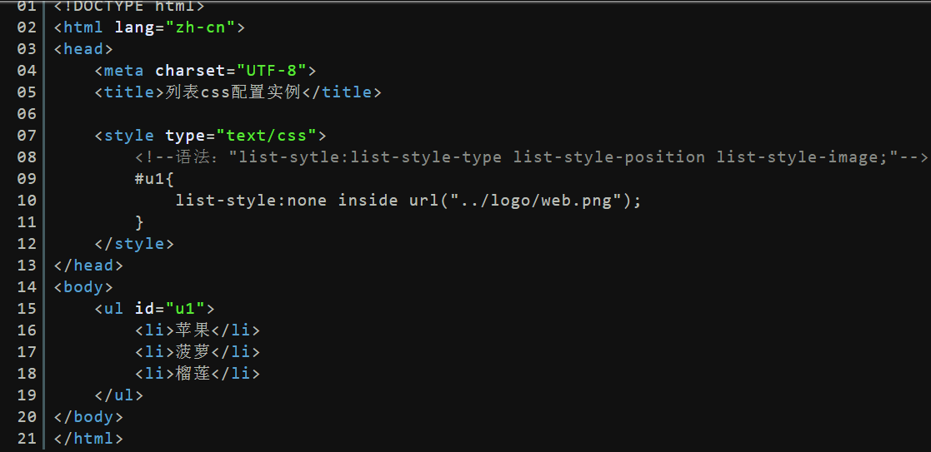Click the id value "u1"
Viewport: 931px width, 452px height.
pyautogui.click(x=185, y=309)
